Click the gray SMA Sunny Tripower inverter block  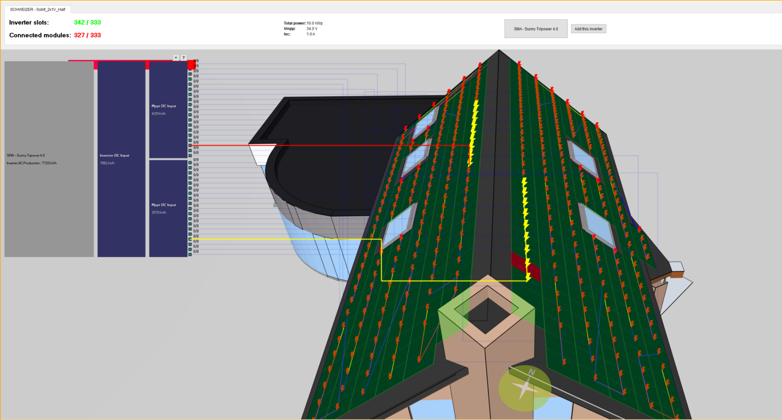[49, 159]
